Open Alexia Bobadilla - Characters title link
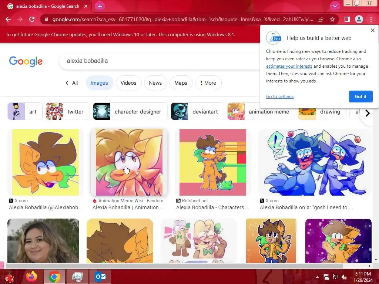This screenshot has height=284, width=379. click(x=212, y=207)
